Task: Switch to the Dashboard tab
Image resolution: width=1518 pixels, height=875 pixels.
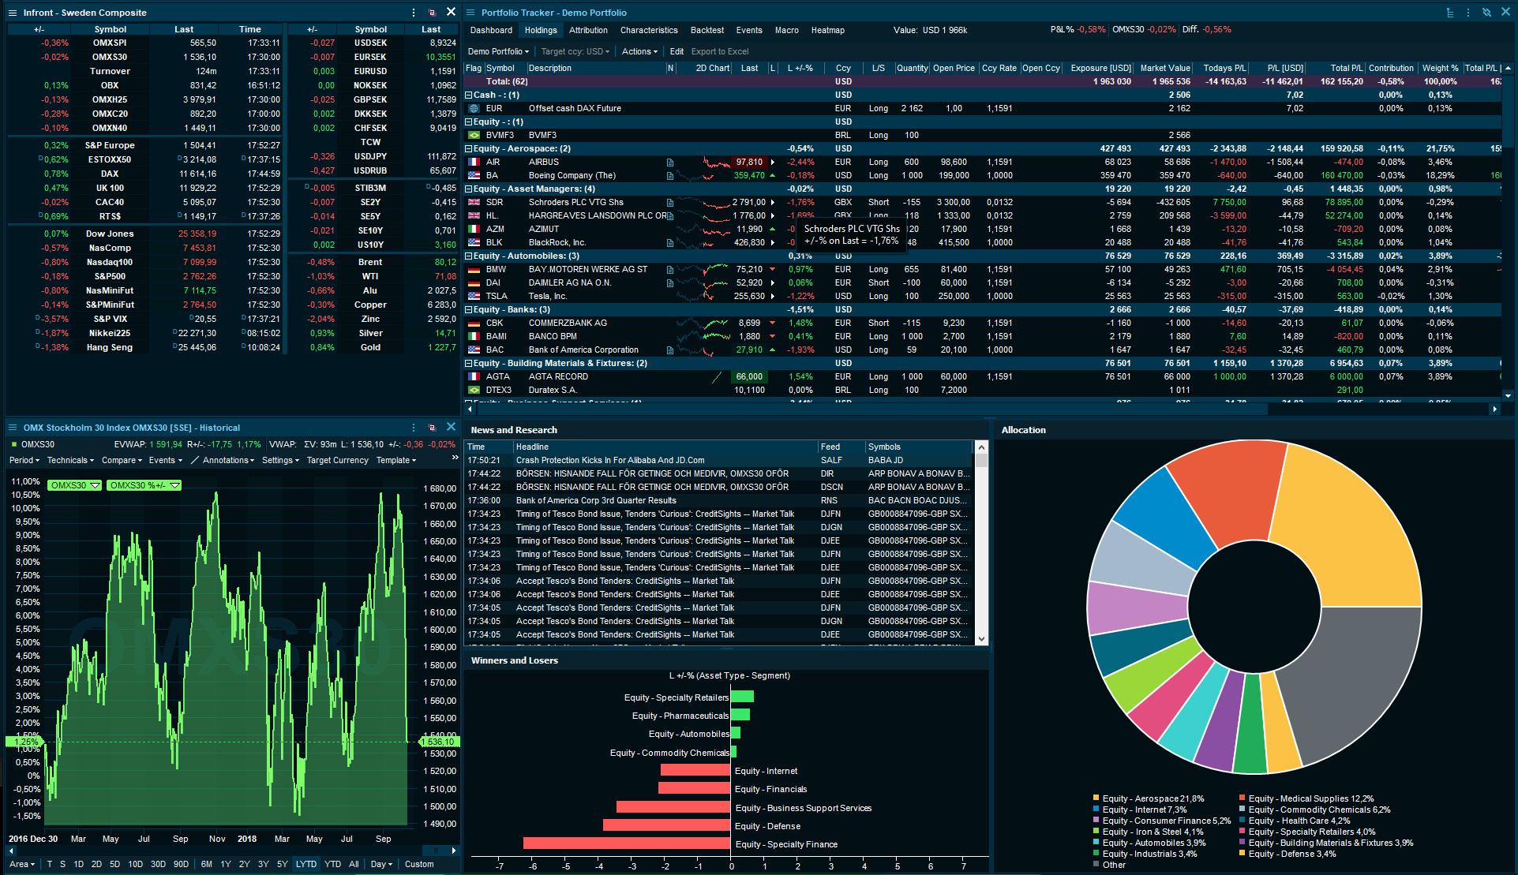Action: coord(491,30)
